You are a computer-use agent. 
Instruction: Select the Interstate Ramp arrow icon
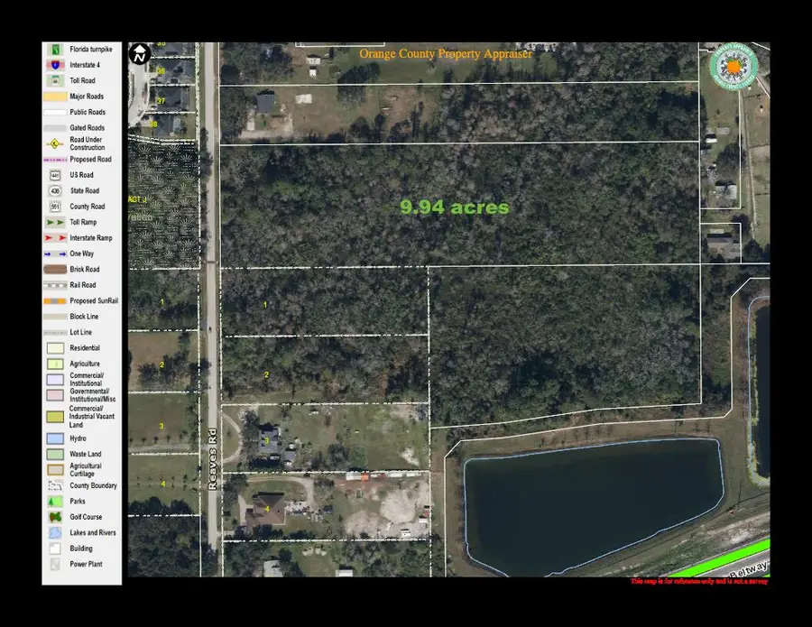pos(54,237)
